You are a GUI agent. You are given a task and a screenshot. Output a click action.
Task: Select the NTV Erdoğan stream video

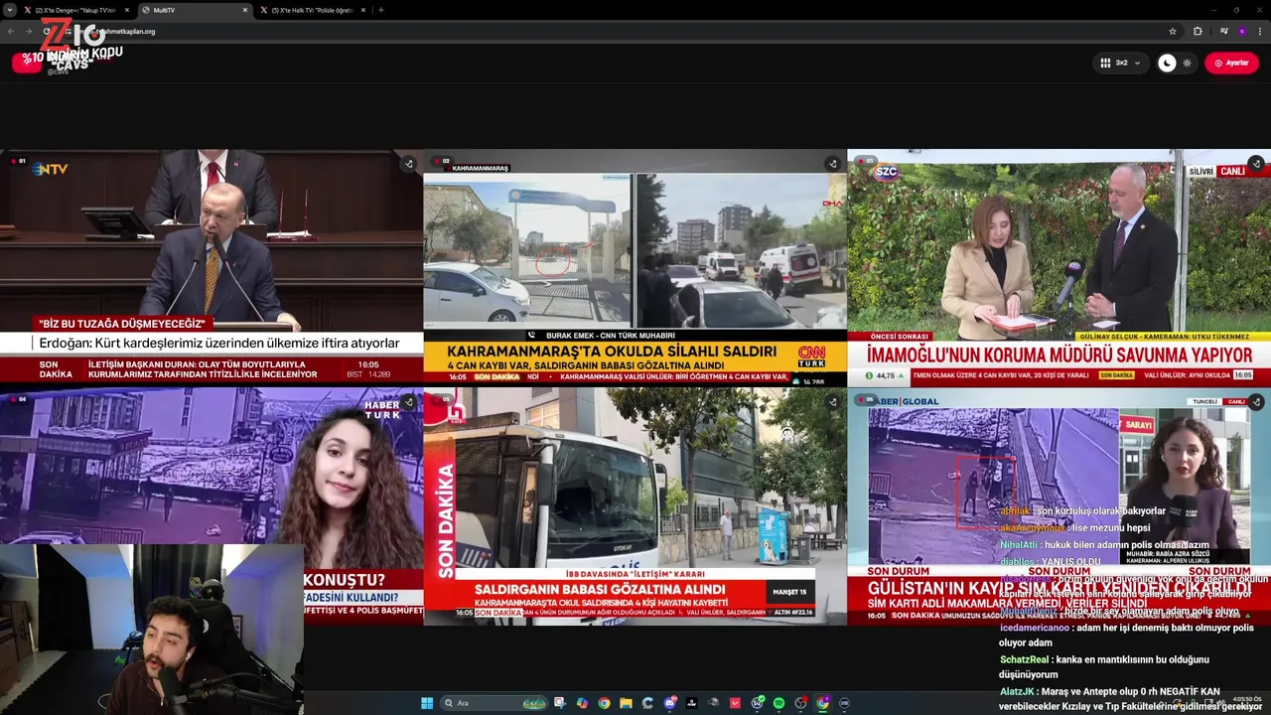tap(212, 266)
